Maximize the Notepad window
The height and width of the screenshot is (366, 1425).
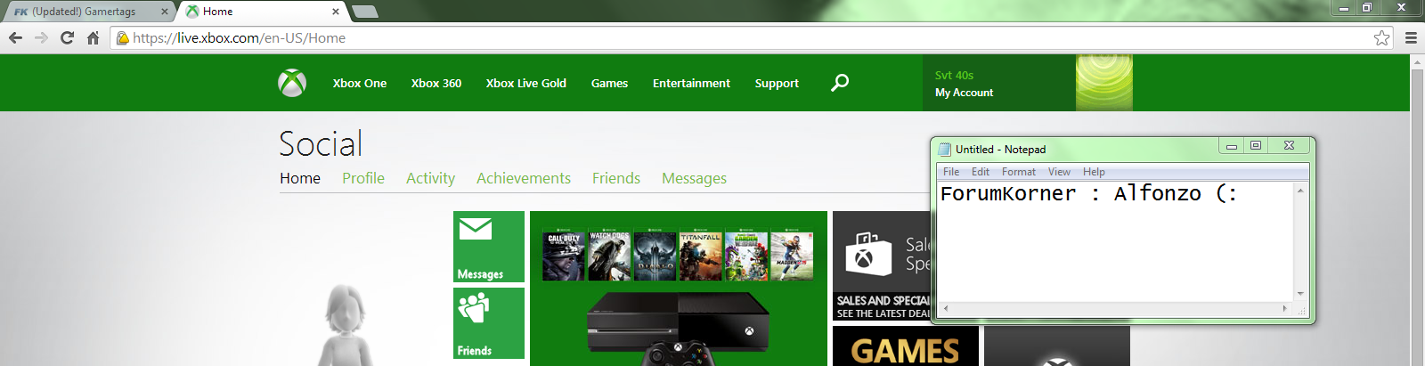1256,145
